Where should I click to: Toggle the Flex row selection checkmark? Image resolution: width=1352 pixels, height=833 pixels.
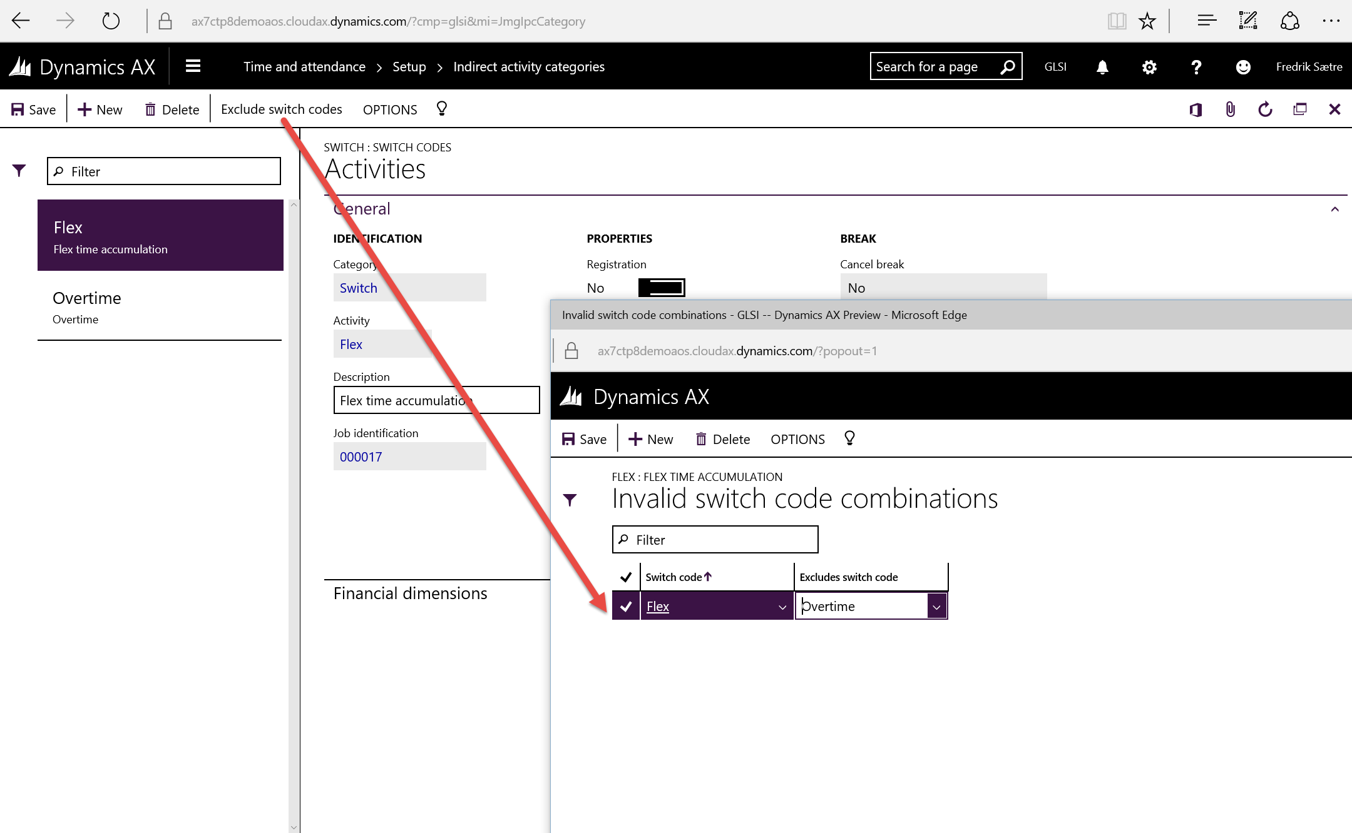tap(625, 606)
